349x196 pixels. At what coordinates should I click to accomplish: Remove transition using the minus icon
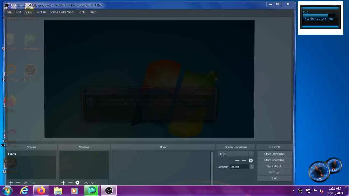pyautogui.click(x=244, y=161)
